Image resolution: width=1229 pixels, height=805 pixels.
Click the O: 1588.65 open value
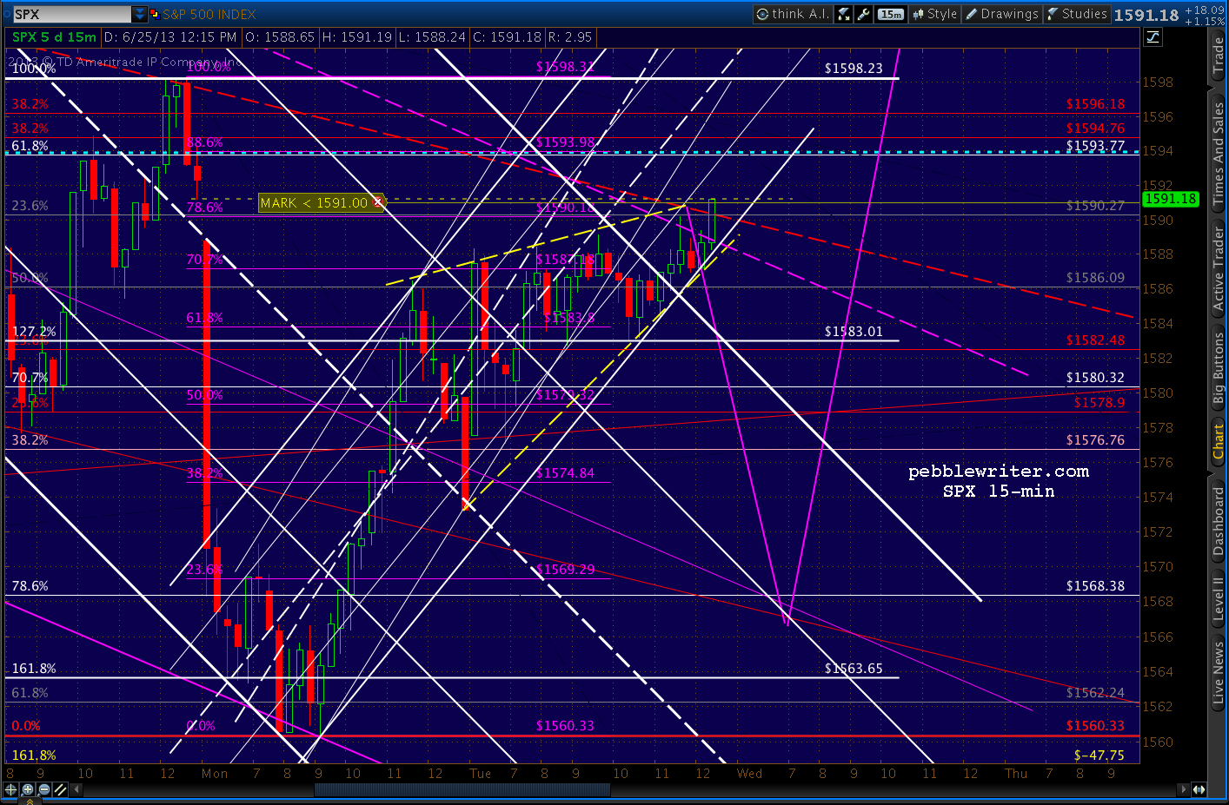pyautogui.click(x=279, y=37)
